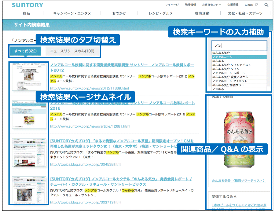Open キャンペーン・エンタメ menu

[72, 13]
